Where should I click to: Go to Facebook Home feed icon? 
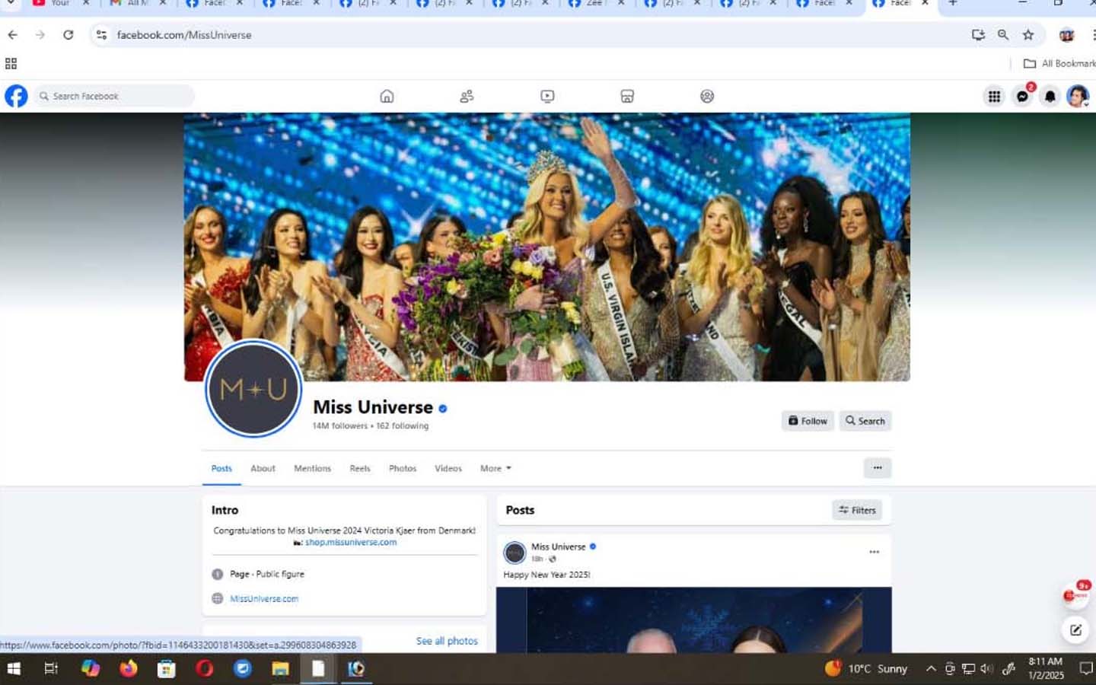click(387, 96)
